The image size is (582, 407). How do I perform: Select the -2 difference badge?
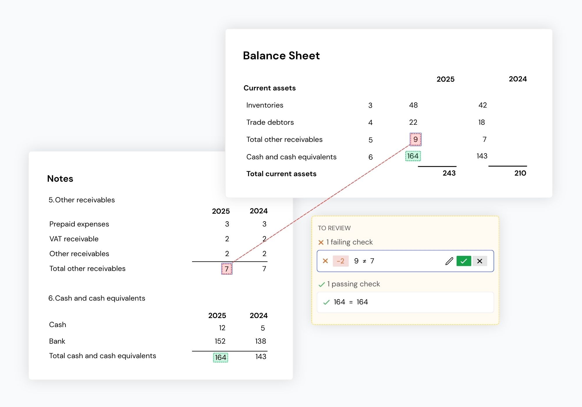pos(340,261)
